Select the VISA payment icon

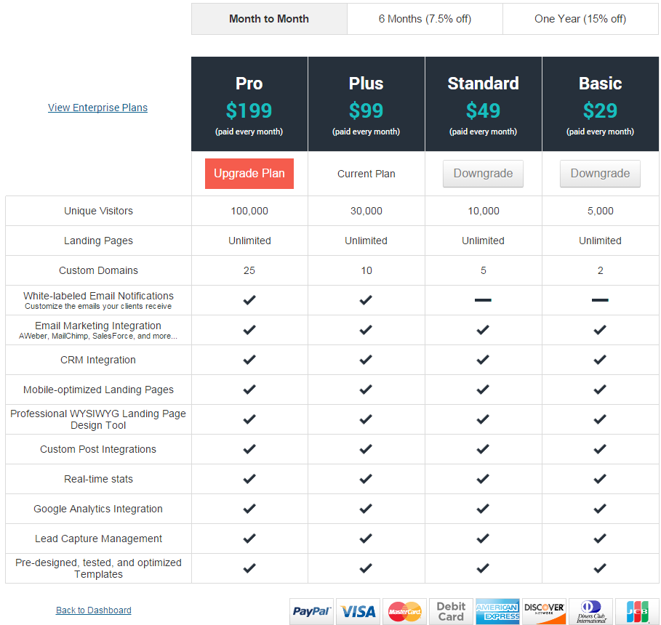[358, 611]
